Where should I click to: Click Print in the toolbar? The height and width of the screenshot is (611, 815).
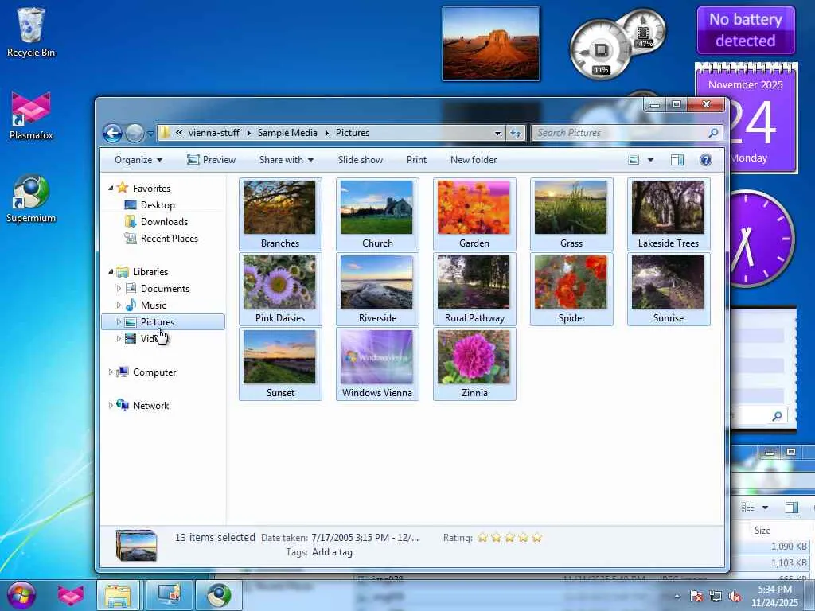tap(416, 160)
